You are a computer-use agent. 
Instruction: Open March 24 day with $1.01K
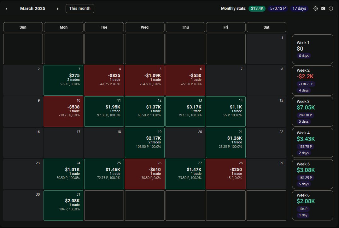pos(63,174)
